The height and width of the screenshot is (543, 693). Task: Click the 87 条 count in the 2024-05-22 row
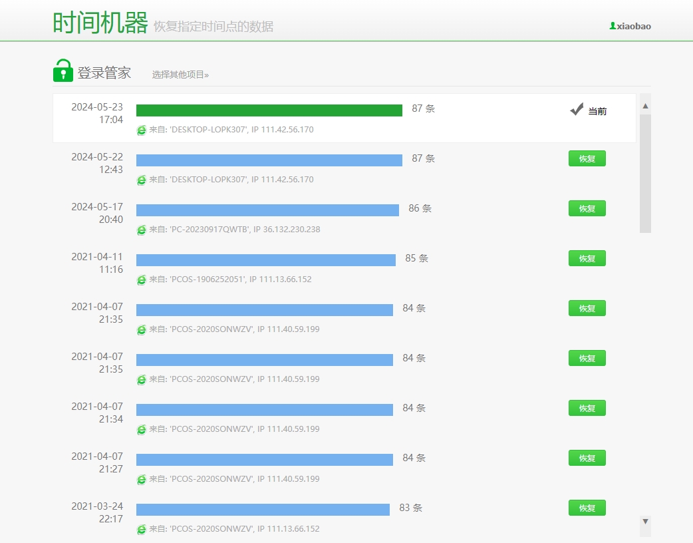[424, 158]
